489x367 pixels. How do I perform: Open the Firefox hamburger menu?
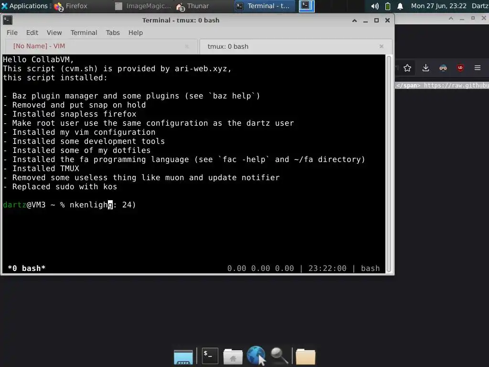pyautogui.click(x=478, y=68)
